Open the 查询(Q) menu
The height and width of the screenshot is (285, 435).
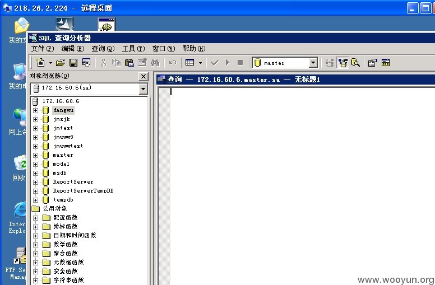(x=103, y=49)
